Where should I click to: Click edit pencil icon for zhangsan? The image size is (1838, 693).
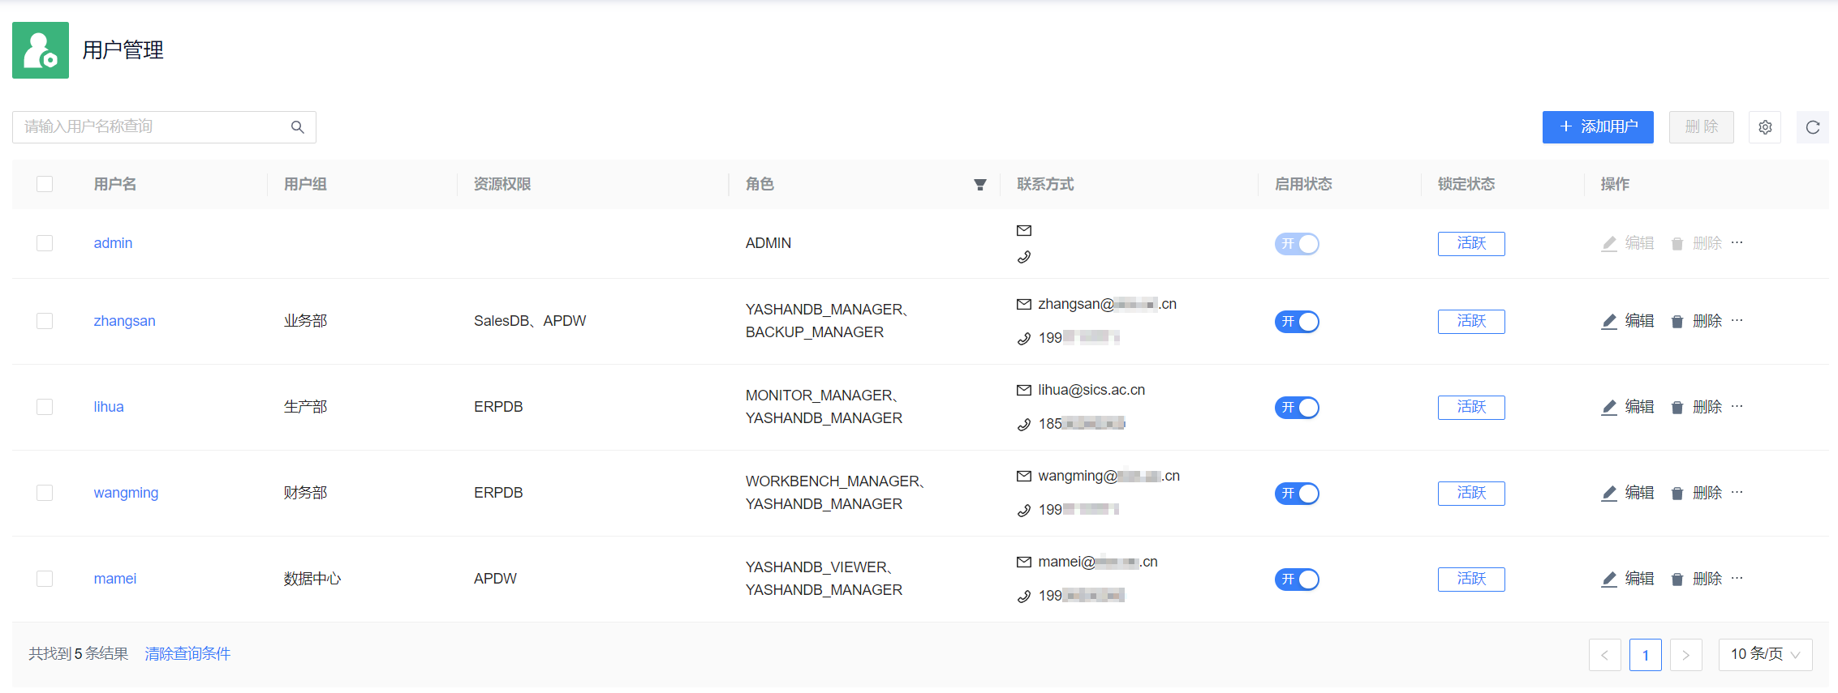tap(1608, 322)
